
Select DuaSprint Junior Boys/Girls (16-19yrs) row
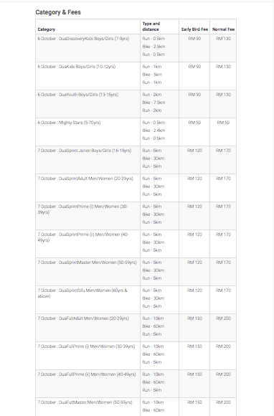click(x=136, y=160)
